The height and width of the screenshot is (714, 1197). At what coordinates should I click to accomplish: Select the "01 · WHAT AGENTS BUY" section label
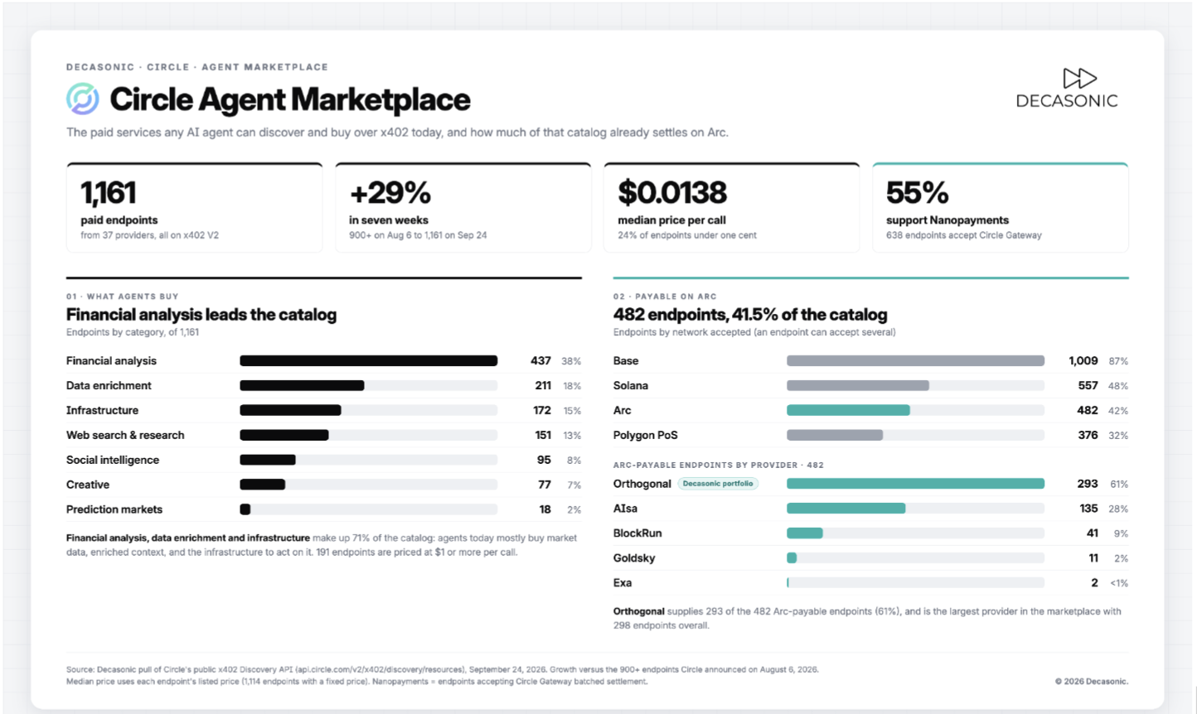tap(123, 297)
